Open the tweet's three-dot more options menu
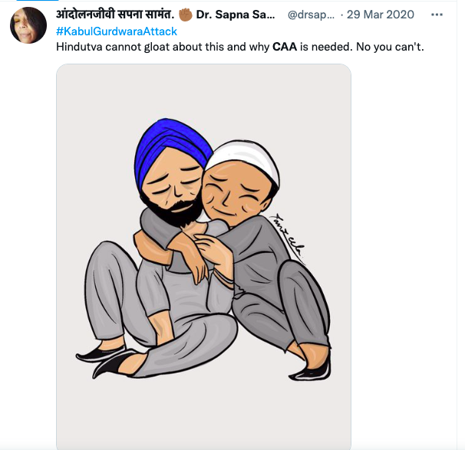Viewport: 465px width, 450px height. (x=437, y=15)
